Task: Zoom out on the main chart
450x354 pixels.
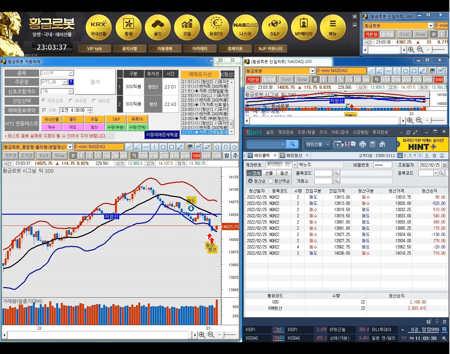Action: point(211,335)
